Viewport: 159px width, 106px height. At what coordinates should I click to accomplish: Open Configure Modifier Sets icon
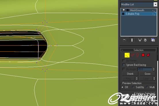pyautogui.click(x=153, y=40)
